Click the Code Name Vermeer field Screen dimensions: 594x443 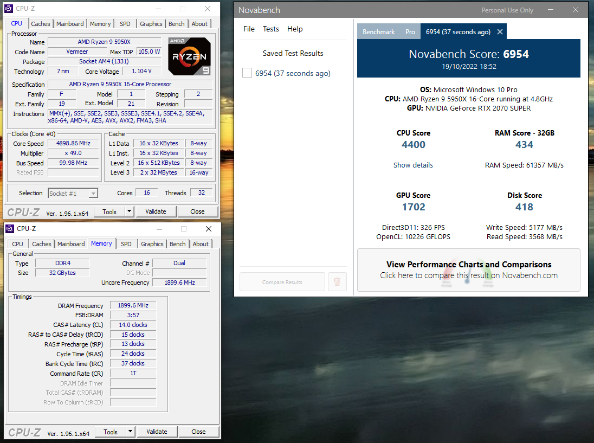coord(77,52)
